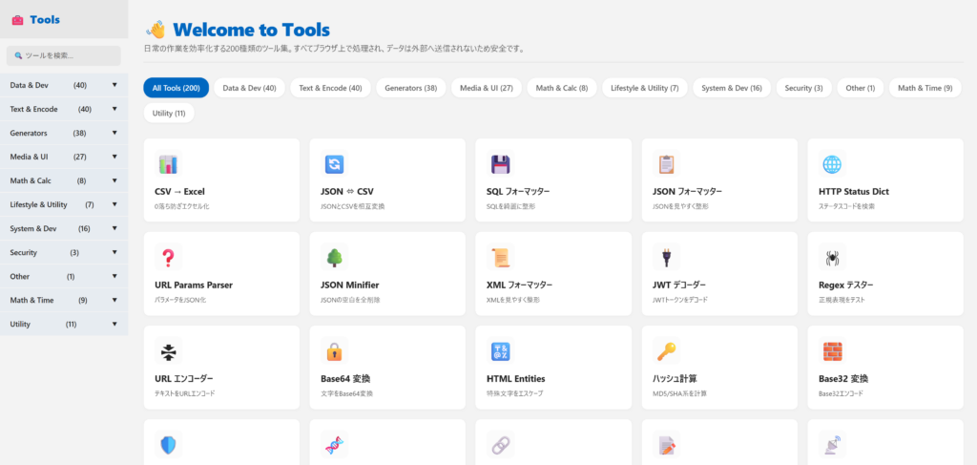
Task: Select the Generators (38) filter tab
Action: [x=410, y=88]
